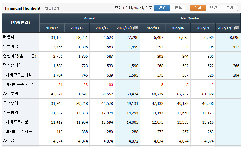Click the 58,552 total assets value

107,94
